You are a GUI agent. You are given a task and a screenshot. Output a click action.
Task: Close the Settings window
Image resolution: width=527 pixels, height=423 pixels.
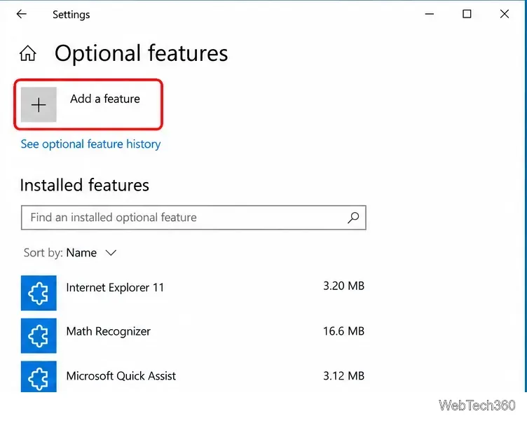(504, 14)
